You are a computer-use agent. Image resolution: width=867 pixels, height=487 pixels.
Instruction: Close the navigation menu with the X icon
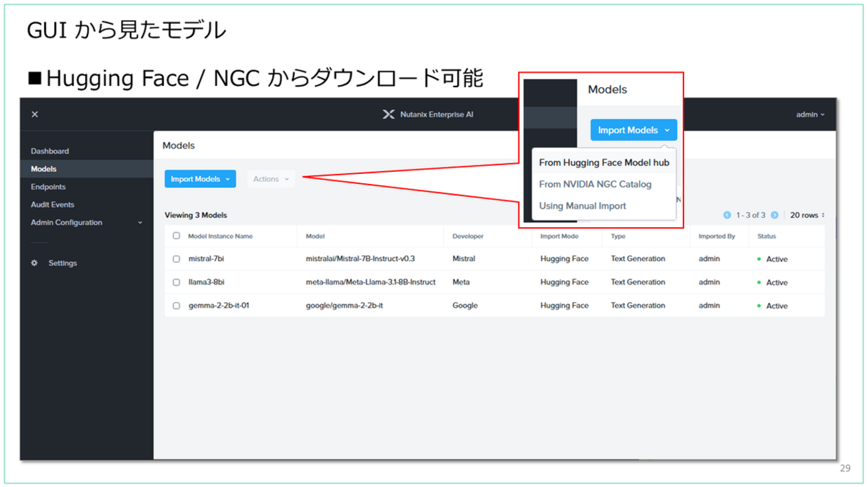tap(35, 115)
